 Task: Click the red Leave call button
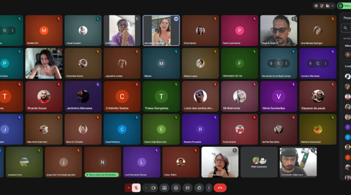click(x=220, y=188)
